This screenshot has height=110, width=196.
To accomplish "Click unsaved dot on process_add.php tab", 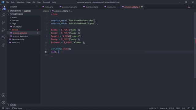I will 142,7.
